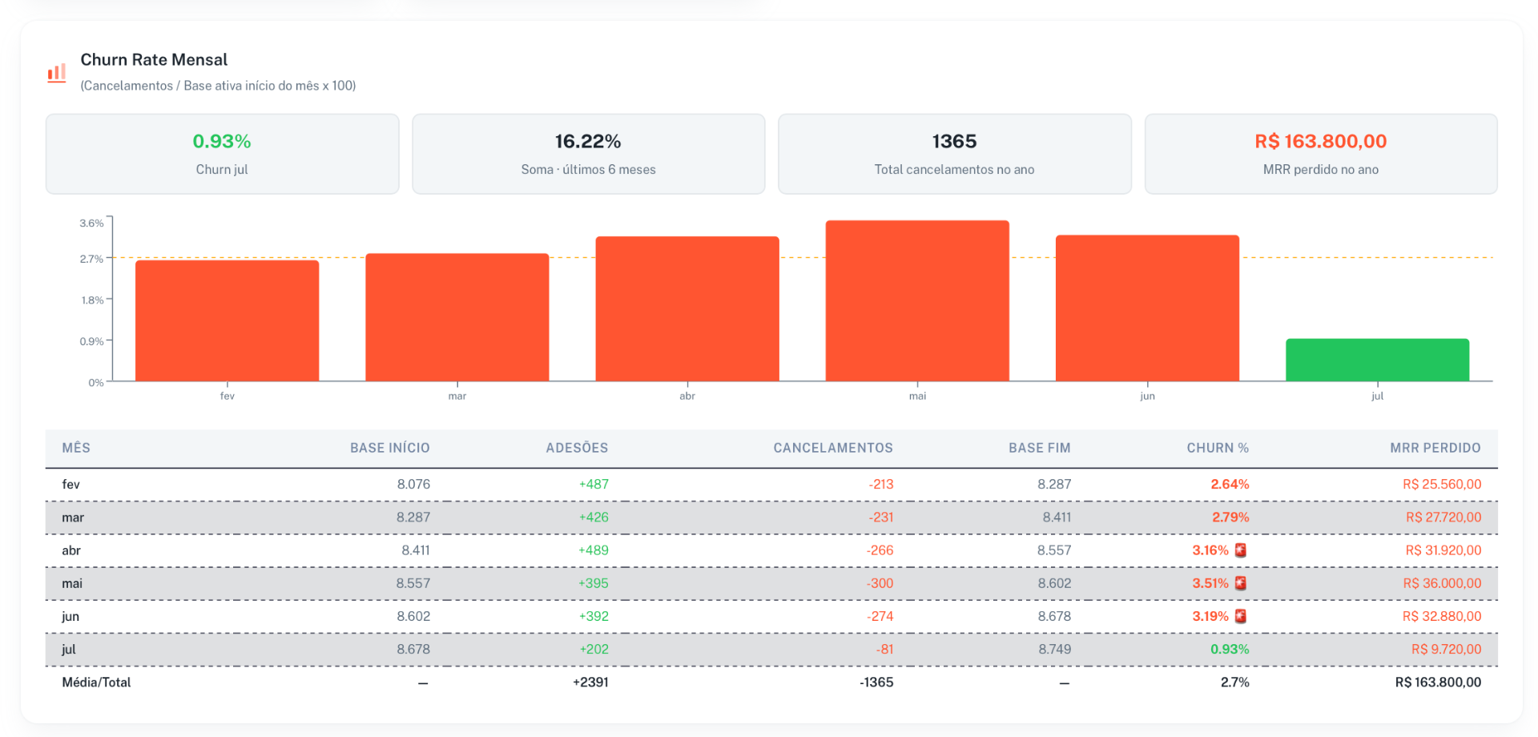The image size is (1538, 737).
Task: Click the red alert icon in abr row
Action: (x=1240, y=550)
